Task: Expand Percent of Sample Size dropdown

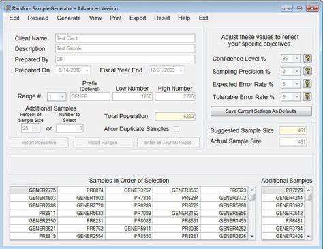Action: point(37,128)
